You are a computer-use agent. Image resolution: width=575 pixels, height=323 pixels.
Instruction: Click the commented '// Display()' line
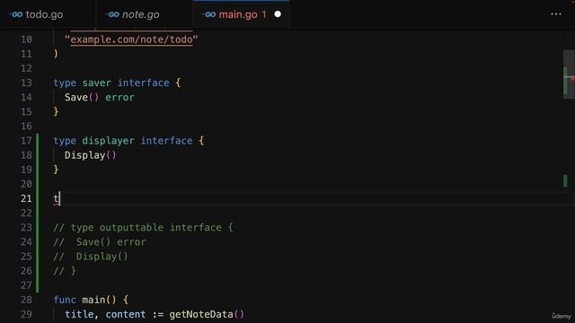91,257
